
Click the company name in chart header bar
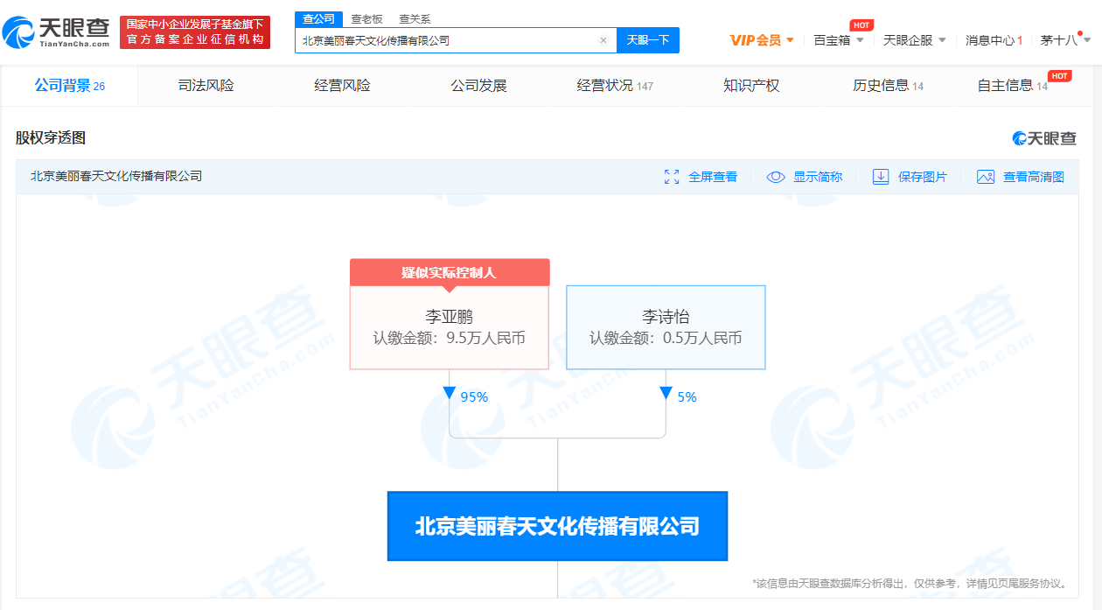click(116, 177)
